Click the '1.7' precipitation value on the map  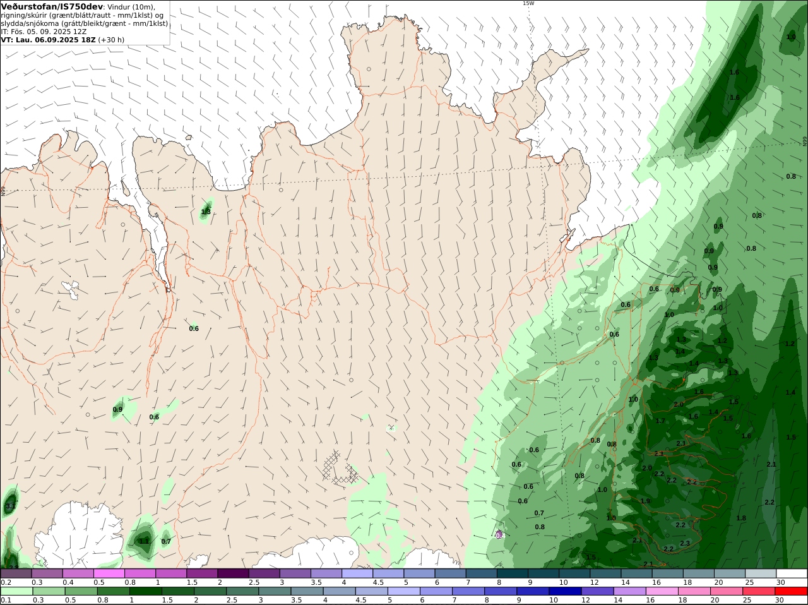[x=660, y=421]
